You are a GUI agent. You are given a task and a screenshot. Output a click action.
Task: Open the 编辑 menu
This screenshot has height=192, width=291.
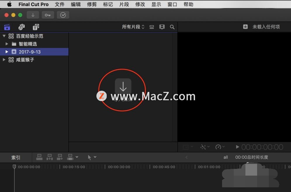76,4
